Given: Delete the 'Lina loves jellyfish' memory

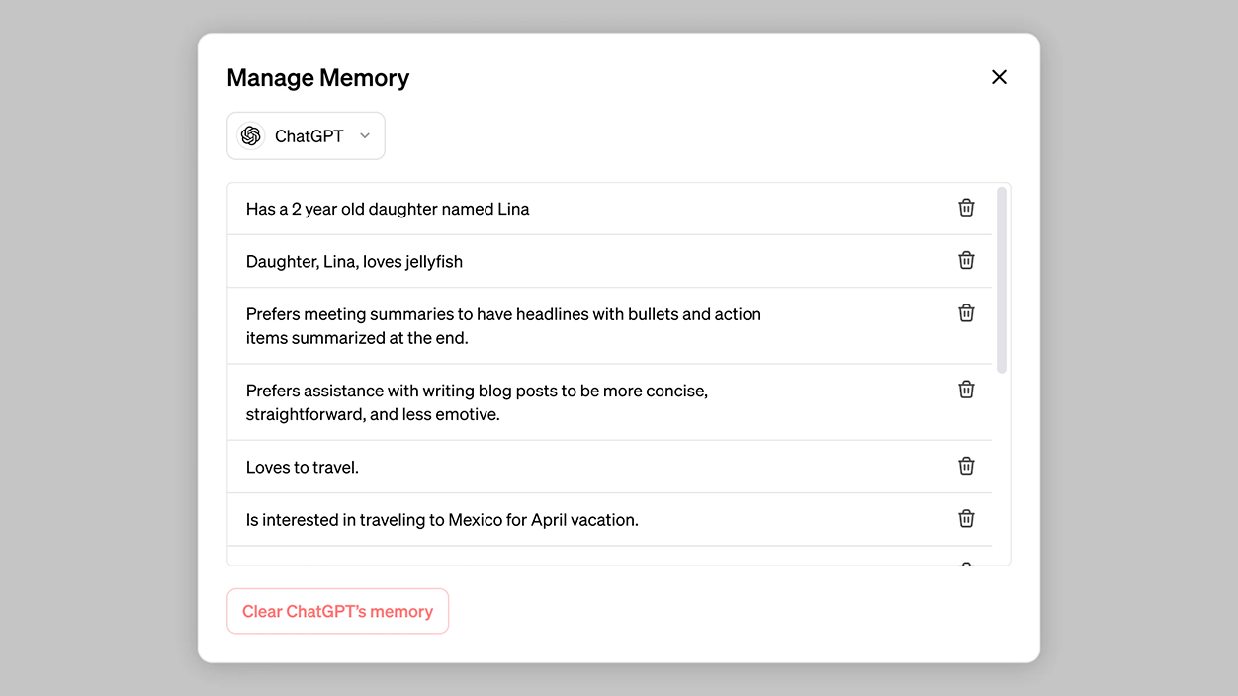Looking at the screenshot, I should point(966,260).
